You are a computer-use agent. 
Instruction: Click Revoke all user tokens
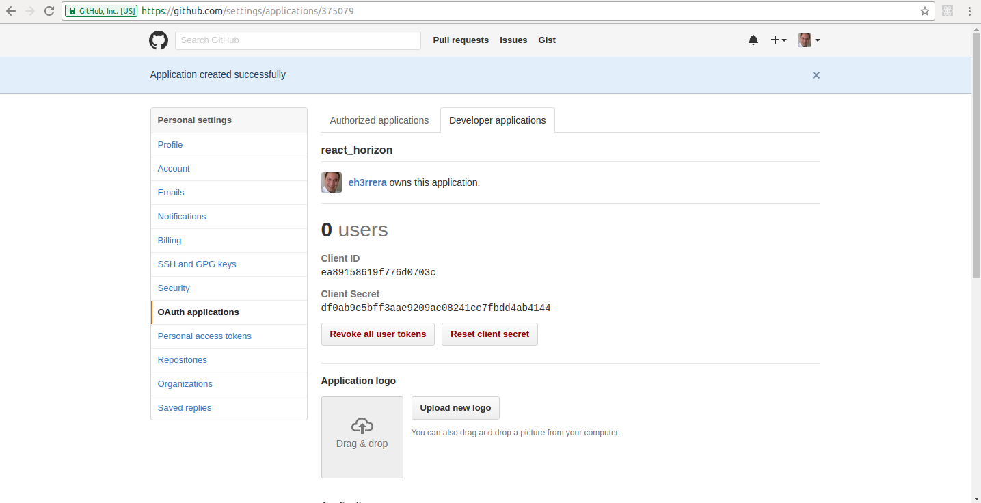378,334
